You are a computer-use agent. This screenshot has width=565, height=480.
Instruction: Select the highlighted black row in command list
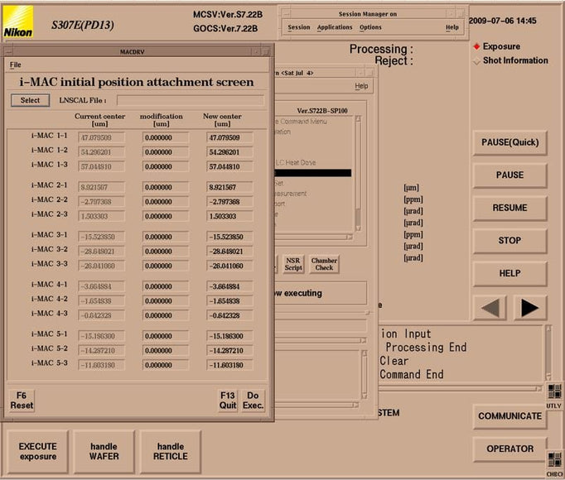(313, 173)
